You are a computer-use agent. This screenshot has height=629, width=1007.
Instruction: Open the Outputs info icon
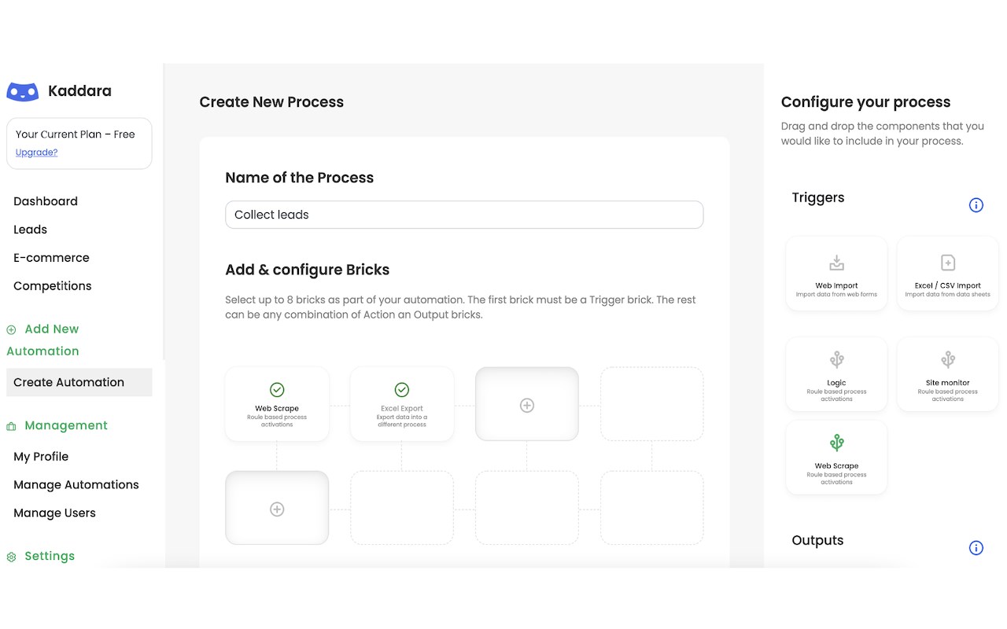[976, 548]
